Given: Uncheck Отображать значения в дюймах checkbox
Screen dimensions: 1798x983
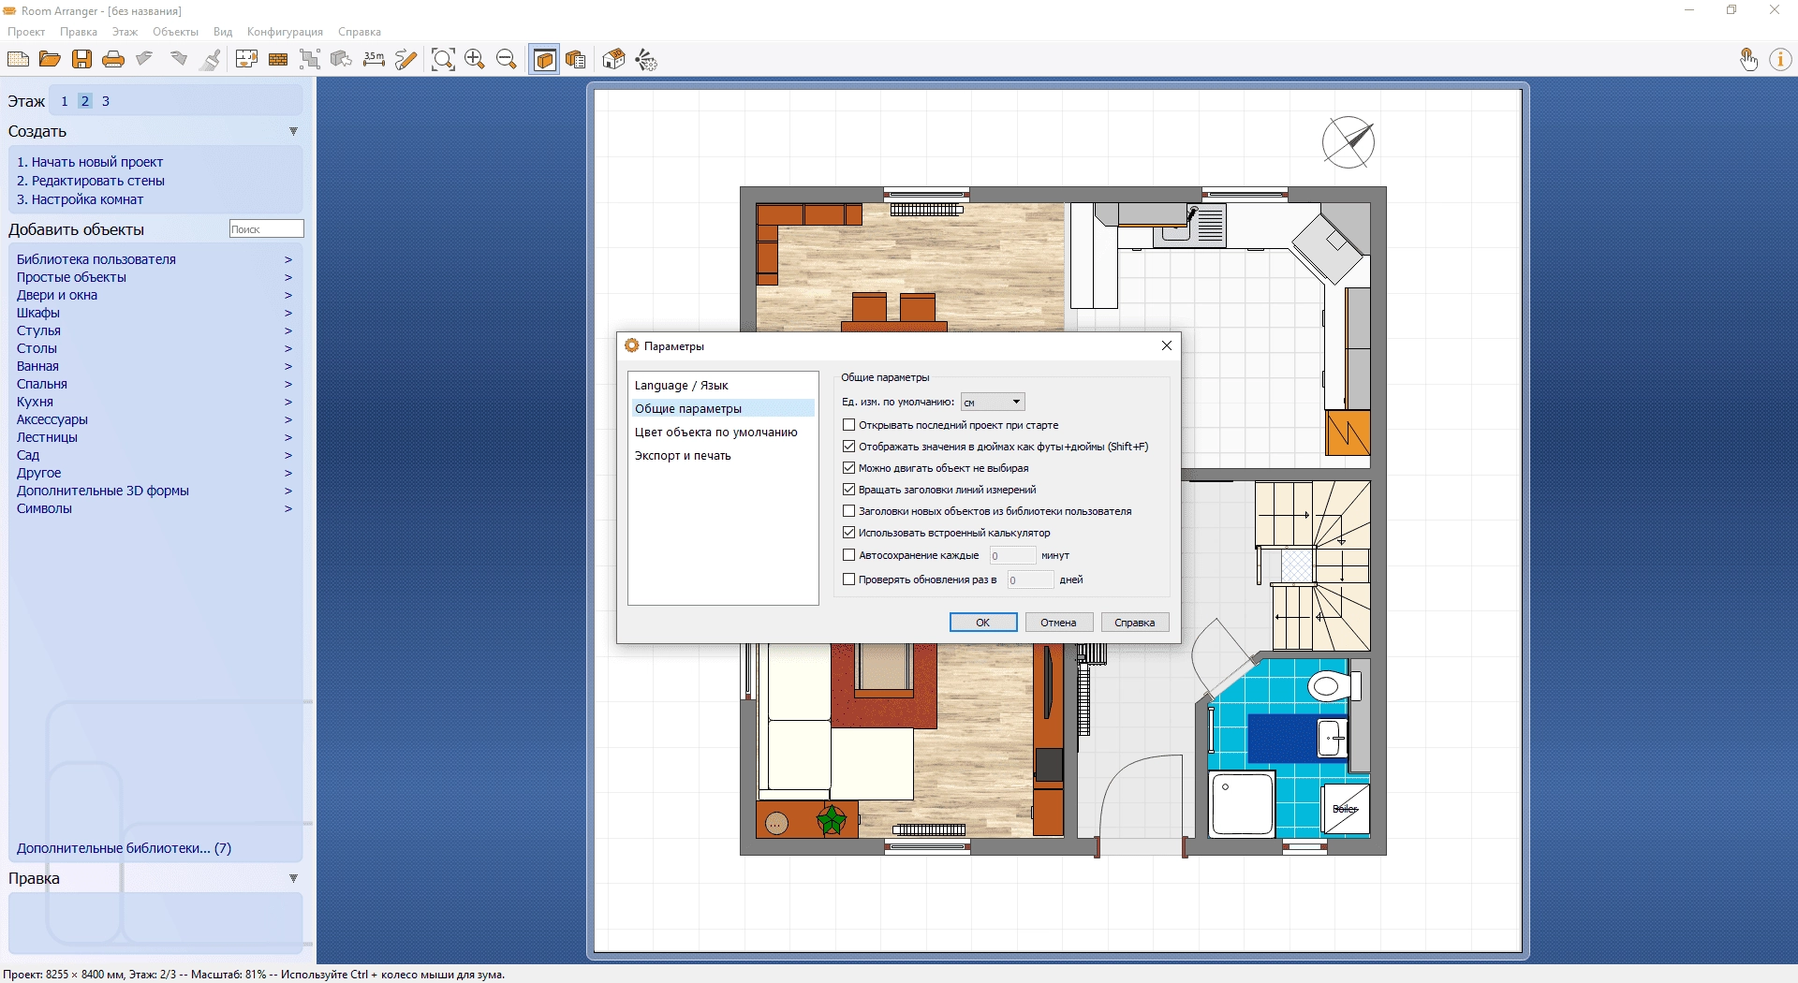Looking at the screenshot, I should (849, 447).
